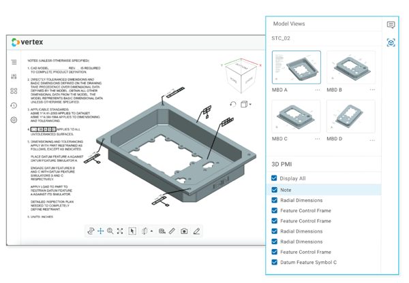This screenshot has width=409, height=283.
Task: Activate the box selection pointer tool
Action: [132, 231]
